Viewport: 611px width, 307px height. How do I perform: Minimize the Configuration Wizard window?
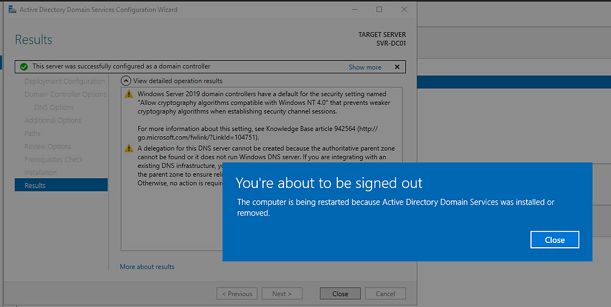coord(354,9)
